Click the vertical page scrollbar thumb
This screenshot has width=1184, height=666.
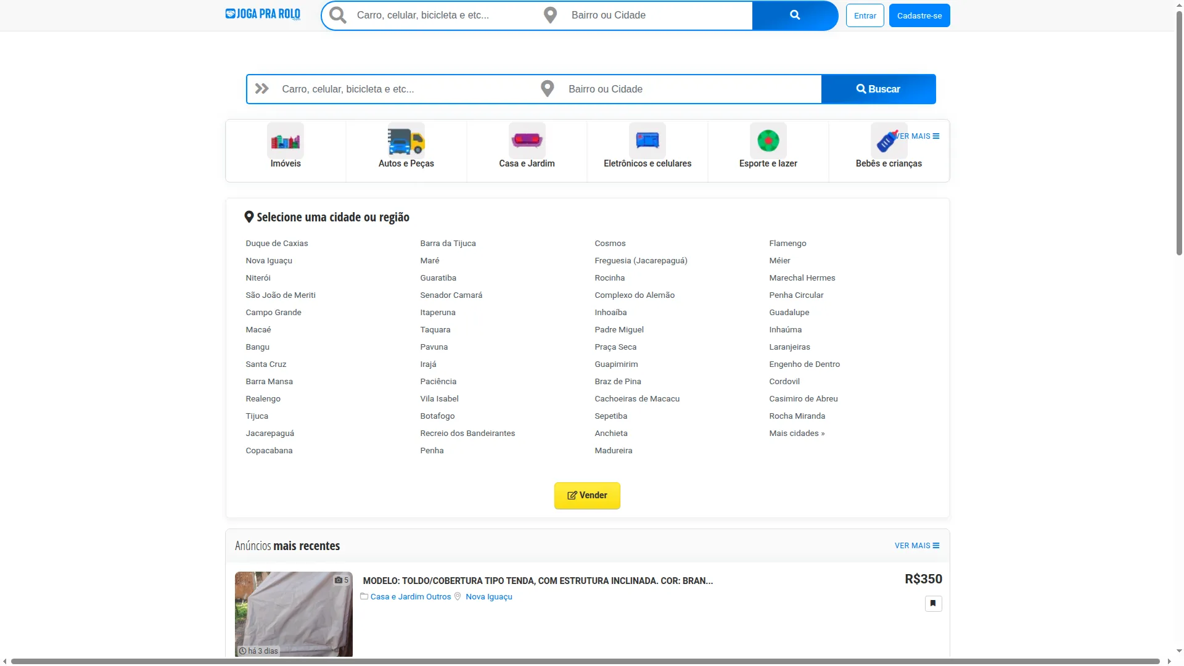coord(1179,133)
